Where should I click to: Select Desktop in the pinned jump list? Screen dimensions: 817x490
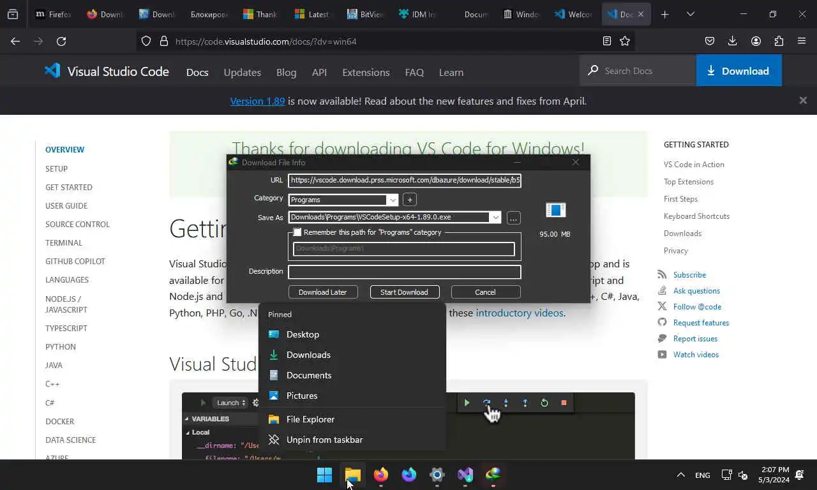click(x=352, y=334)
